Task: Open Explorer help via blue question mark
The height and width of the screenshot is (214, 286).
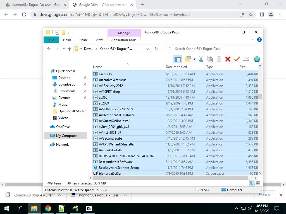Action: [259, 40]
